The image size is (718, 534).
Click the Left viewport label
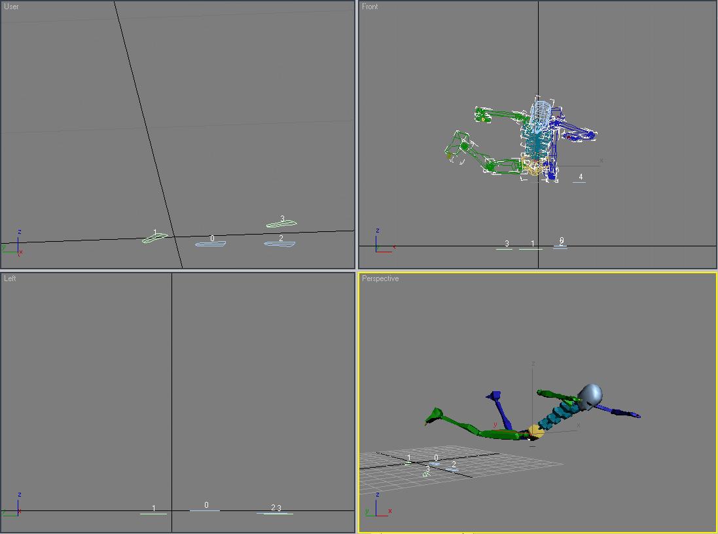(x=10, y=278)
